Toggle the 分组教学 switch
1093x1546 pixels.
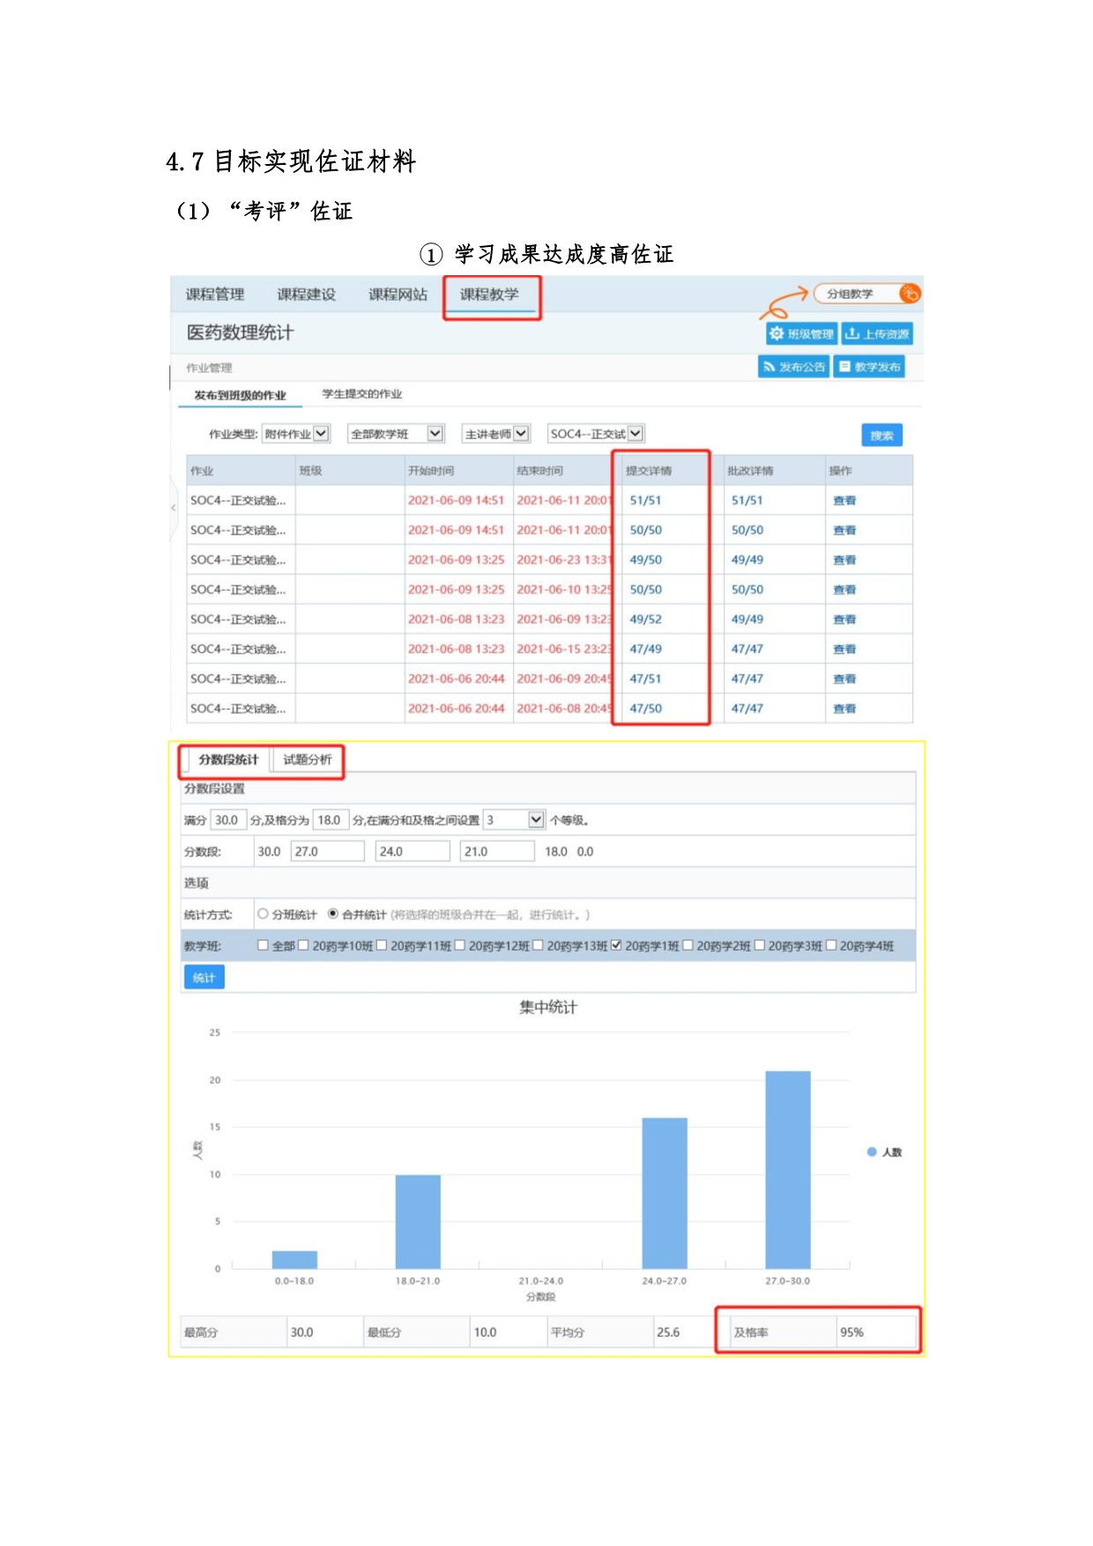867,294
